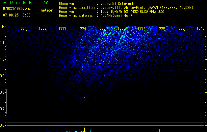Click the kHz axis unit label
207x132 pixels.
coord(3,27)
